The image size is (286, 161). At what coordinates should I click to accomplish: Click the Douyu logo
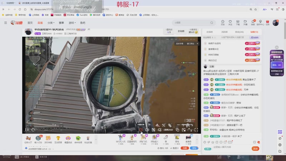coord(16,23)
